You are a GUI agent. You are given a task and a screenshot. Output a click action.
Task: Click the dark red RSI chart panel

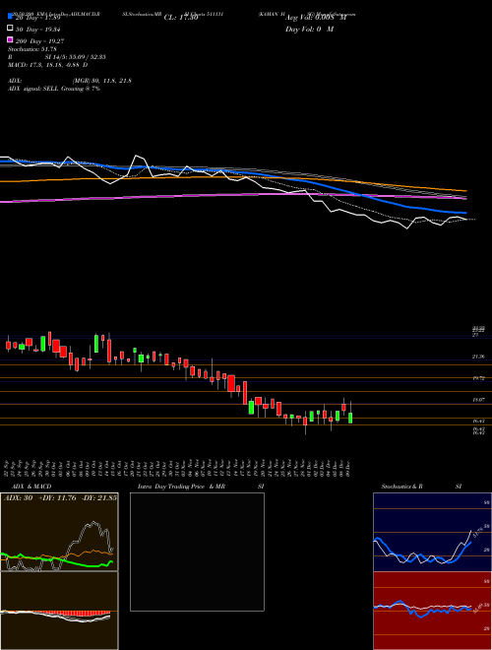[x=432, y=611]
